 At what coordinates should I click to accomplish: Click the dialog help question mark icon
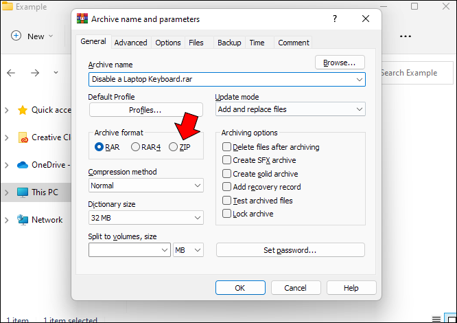pos(334,19)
